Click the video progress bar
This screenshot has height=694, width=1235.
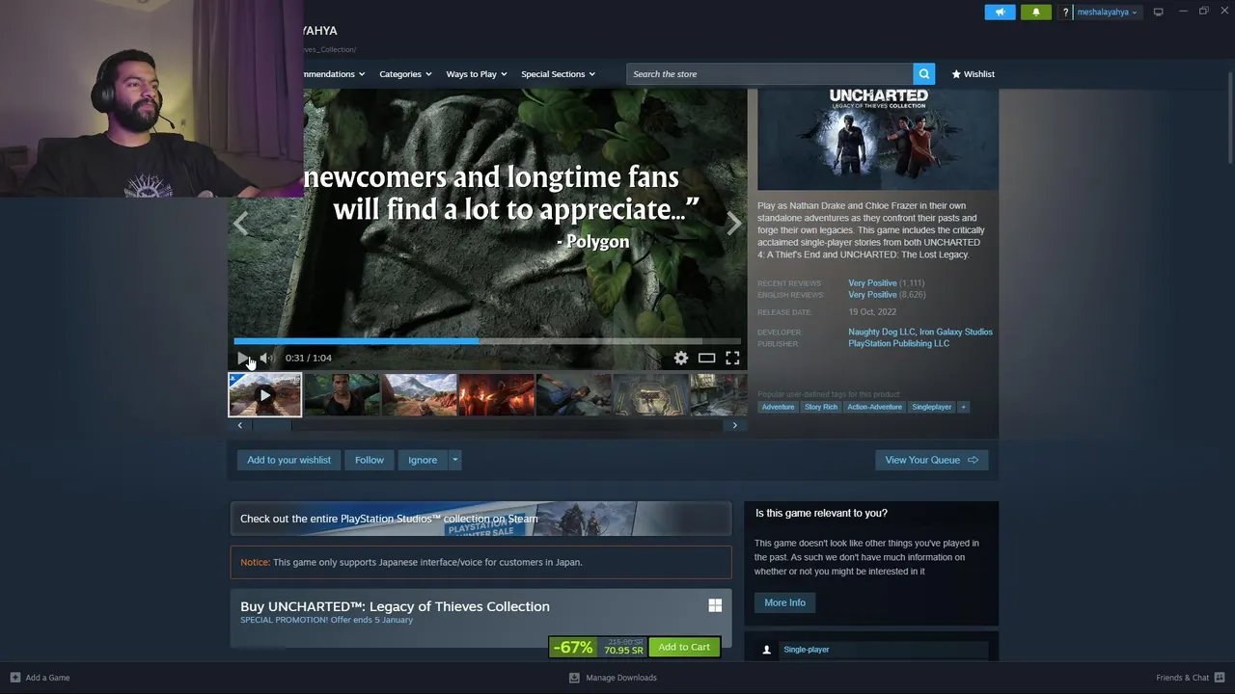pyautogui.click(x=487, y=340)
